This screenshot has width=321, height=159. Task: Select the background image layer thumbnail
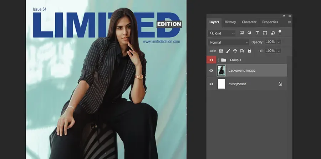(x=221, y=70)
